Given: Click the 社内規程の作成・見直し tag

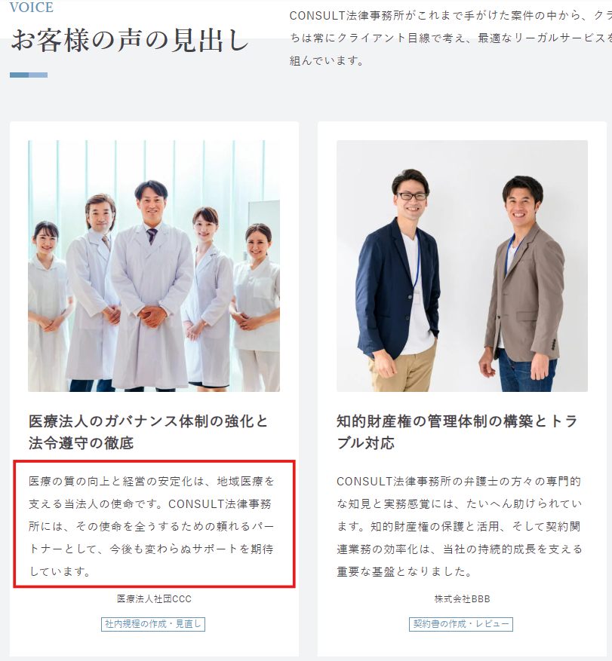Looking at the screenshot, I should click(153, 624).
